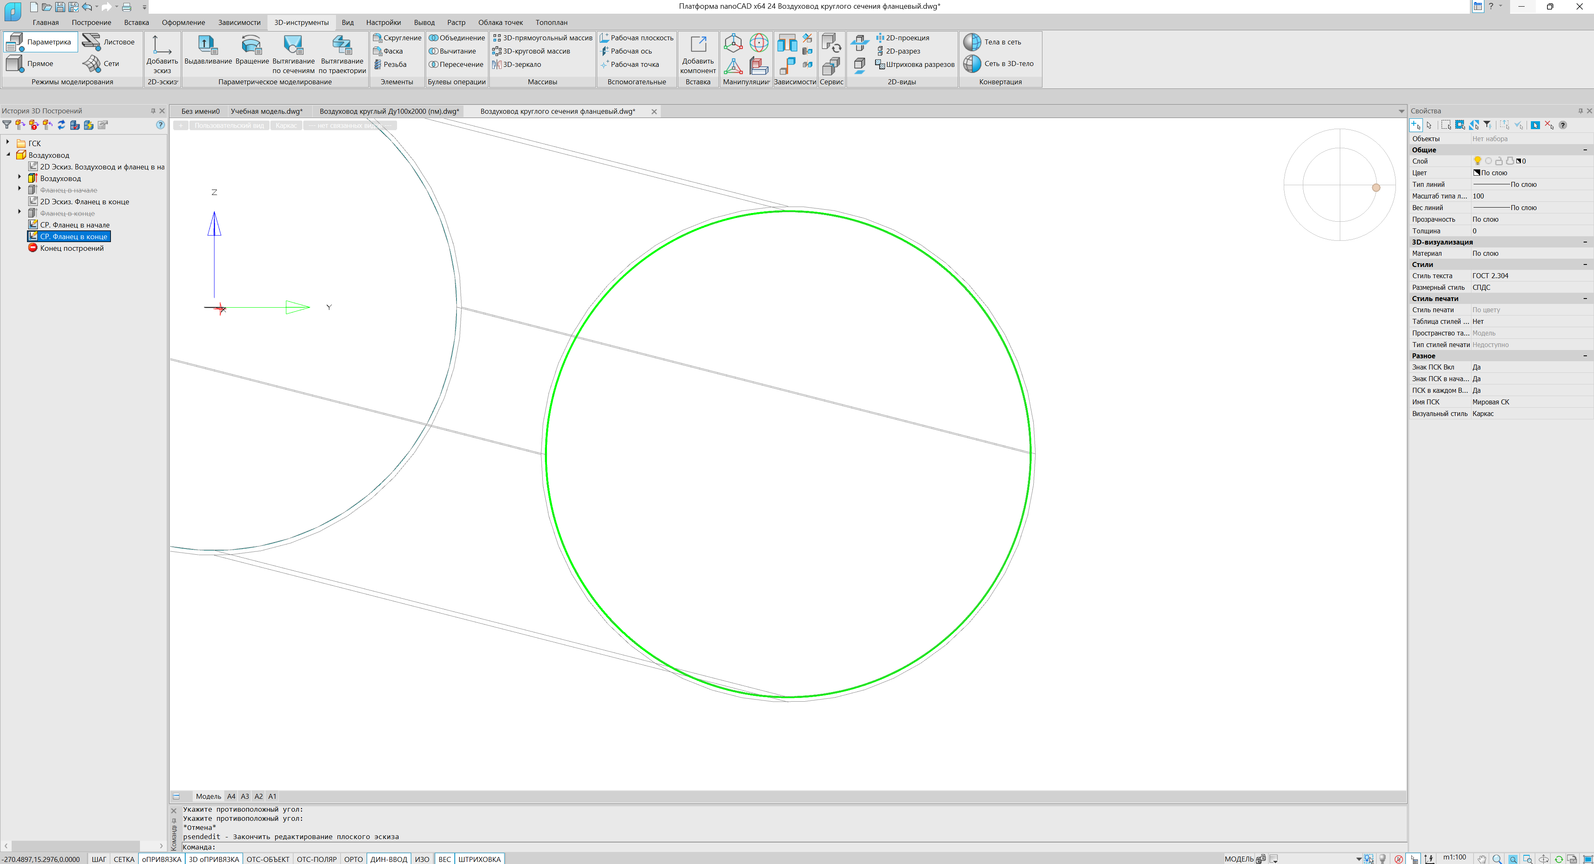Toggle ОРТО mode in status bar
This screenshot has width=1594, height=864.
[x=353, y=859]
